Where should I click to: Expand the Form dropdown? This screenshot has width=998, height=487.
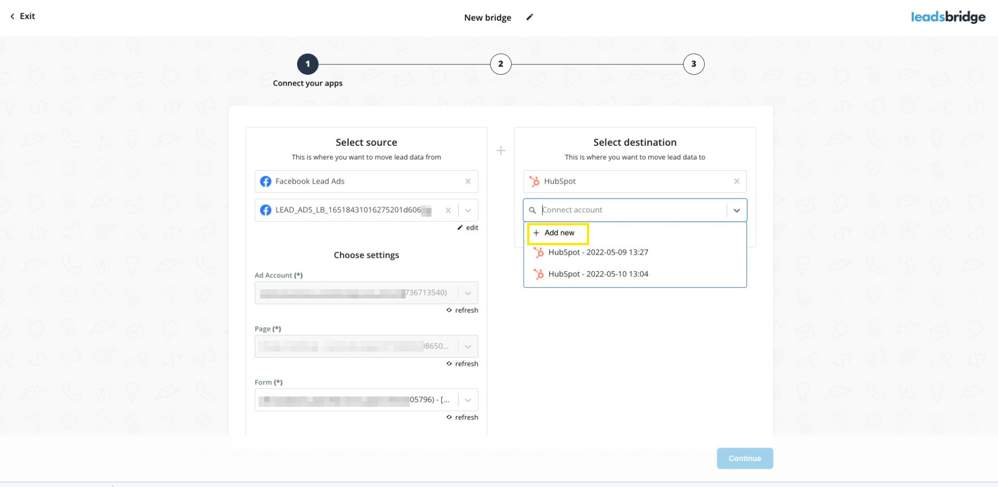tap(468, 400)
